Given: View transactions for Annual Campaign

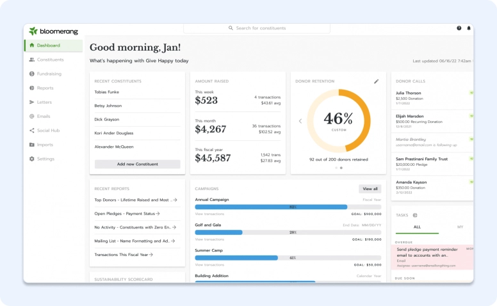Looking at the screenshot, I should tap(209, 214).
